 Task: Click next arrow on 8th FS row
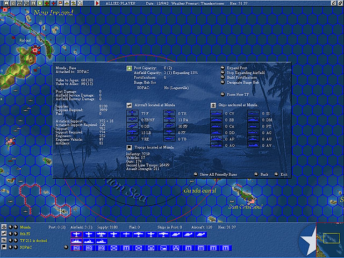click(16, 234)
